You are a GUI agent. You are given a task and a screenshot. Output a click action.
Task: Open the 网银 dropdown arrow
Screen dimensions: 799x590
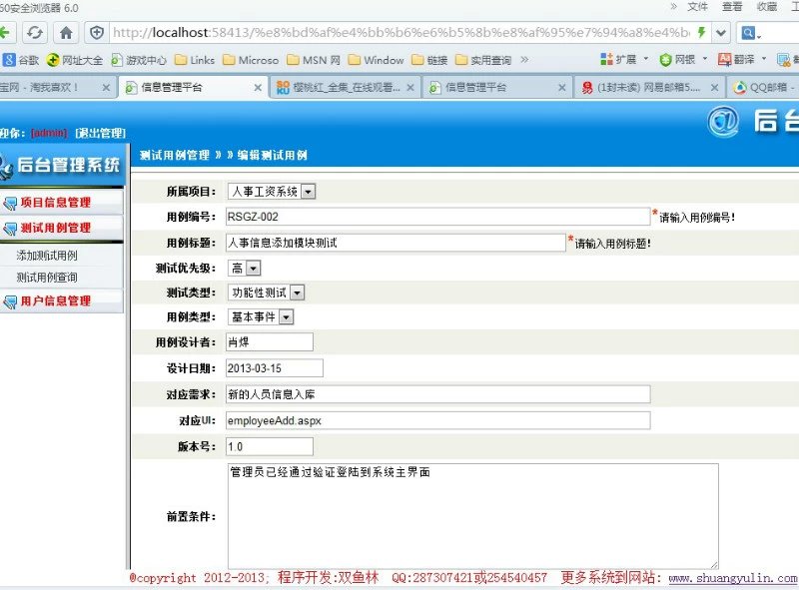705,59
